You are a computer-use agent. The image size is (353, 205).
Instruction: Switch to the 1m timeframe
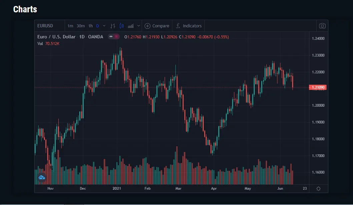click(x=70, y=26)
